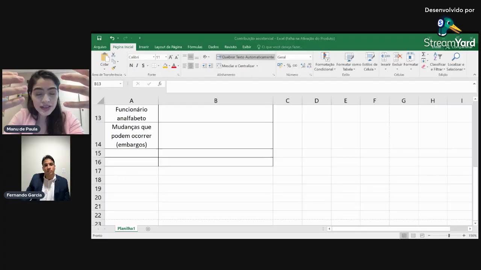Viewport: 481px width, 270px height.
Task: Open the Name Box dropdown arrow
Action: [x=120, y=84]
